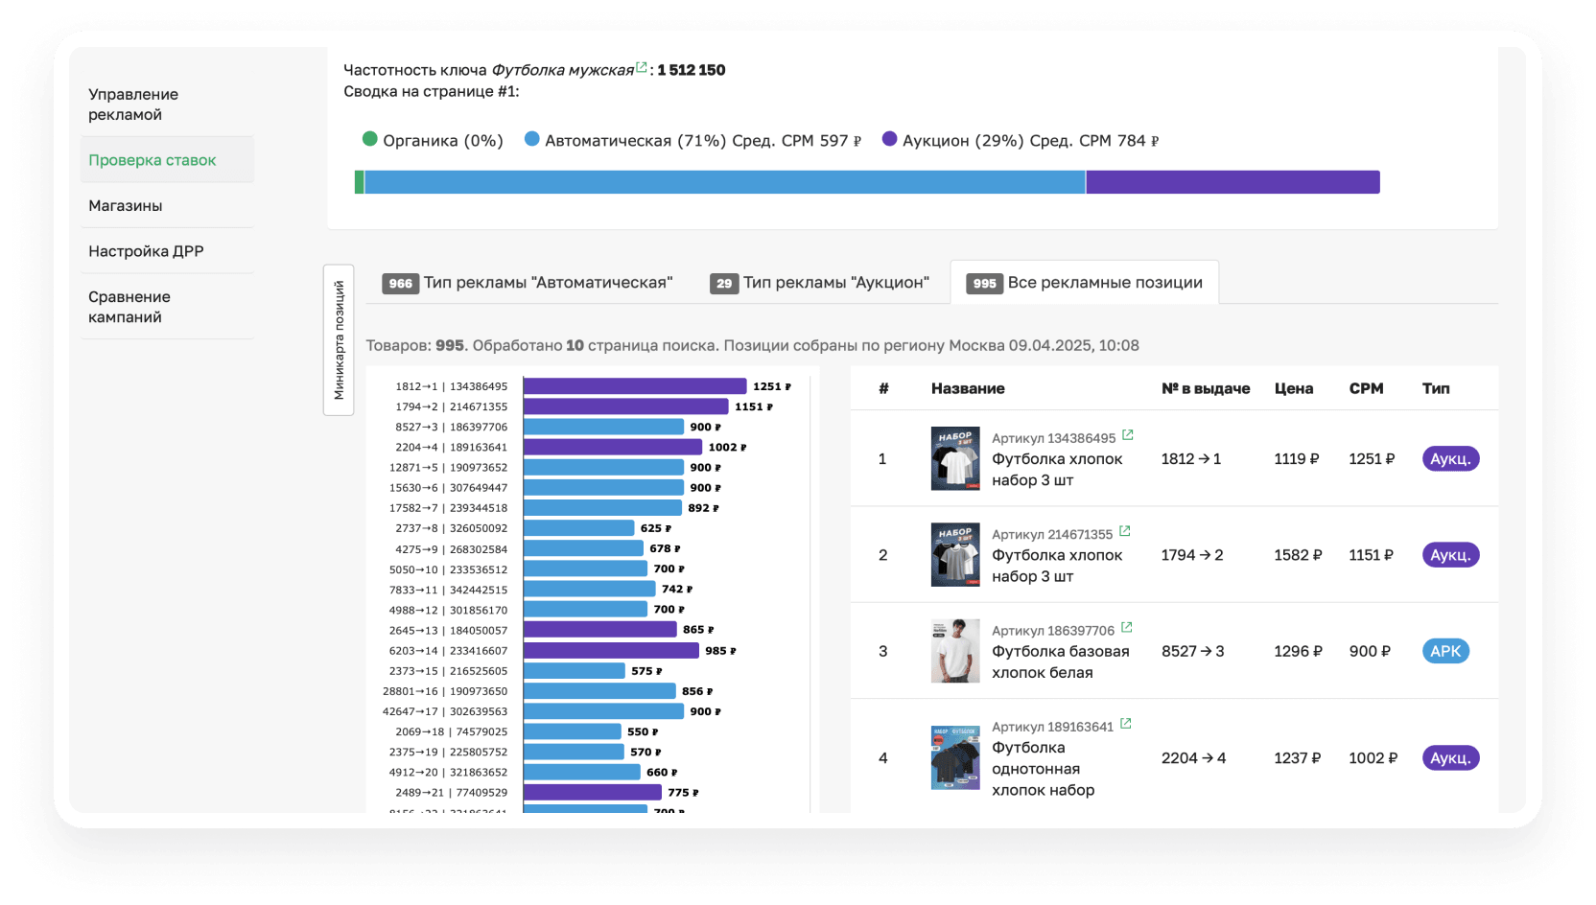Click the 1251 ₽ bar in the chart
The height and width of the screenshot is (905, 1596).
click(x=635, y=386)
